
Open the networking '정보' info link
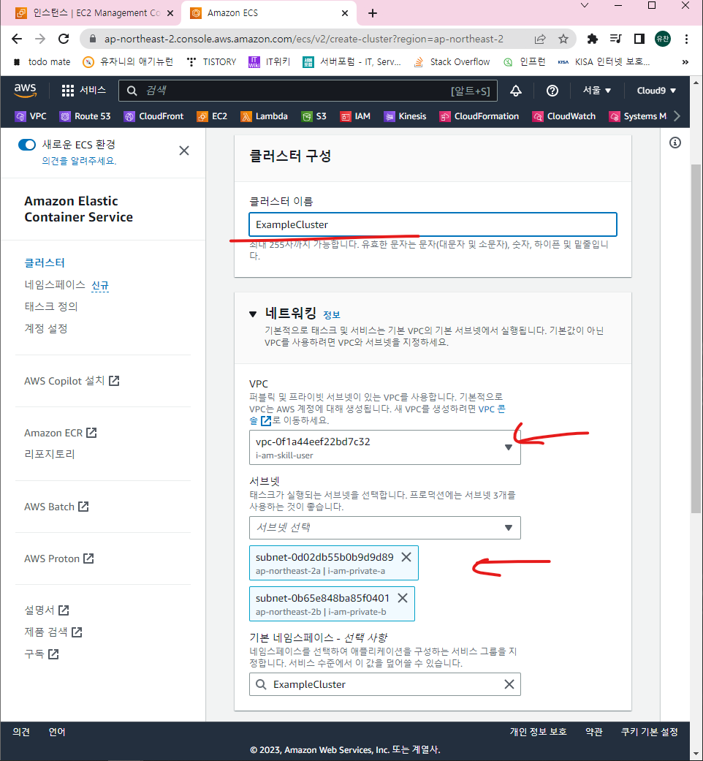332,315
